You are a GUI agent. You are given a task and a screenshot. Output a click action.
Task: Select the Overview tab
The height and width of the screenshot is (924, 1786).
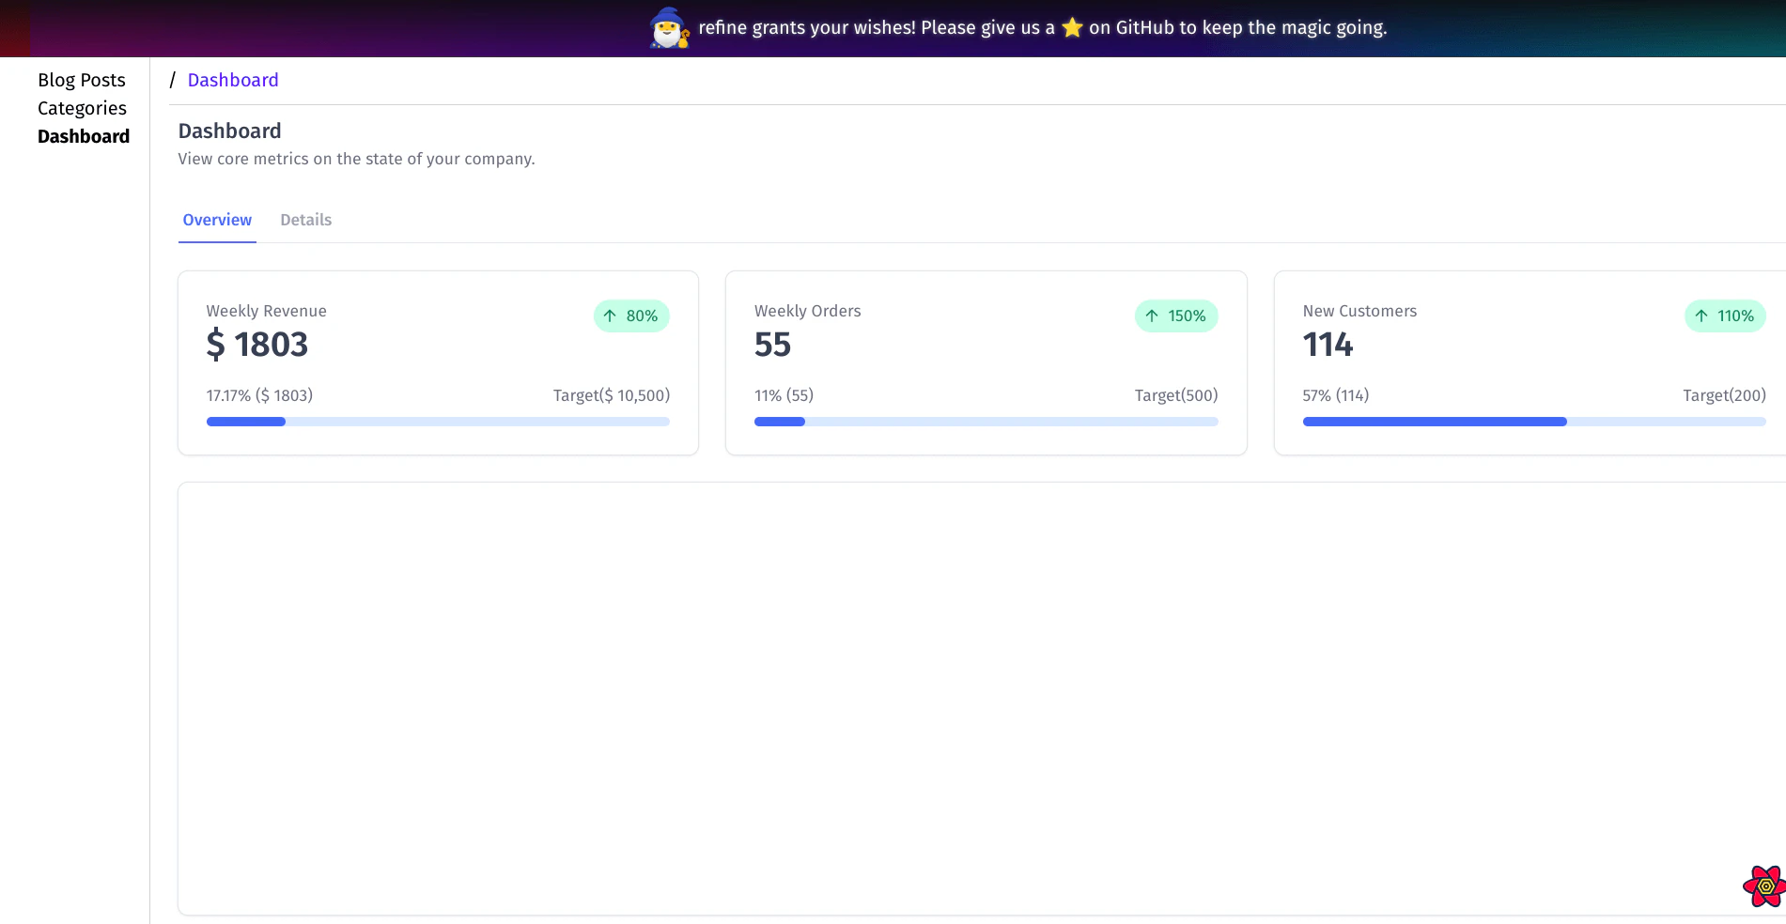(217, 219)
